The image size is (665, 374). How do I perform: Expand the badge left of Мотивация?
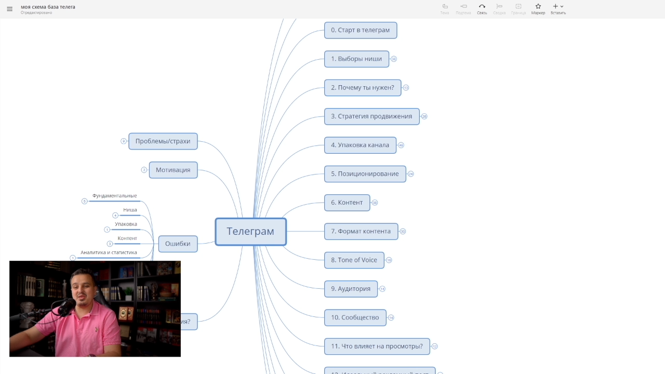click(x=144, y=170)
